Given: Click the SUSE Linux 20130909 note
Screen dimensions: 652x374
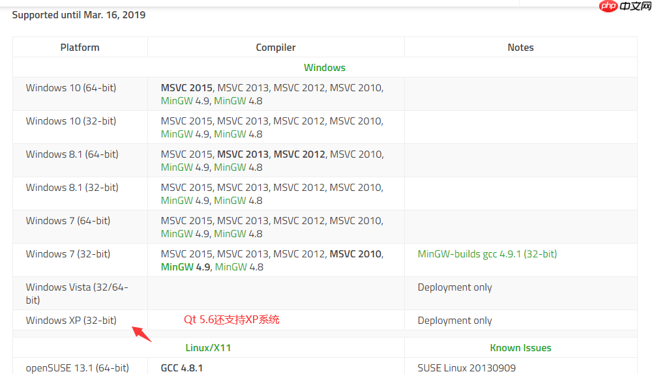Looking at the screenshot, I should [467, 367].
